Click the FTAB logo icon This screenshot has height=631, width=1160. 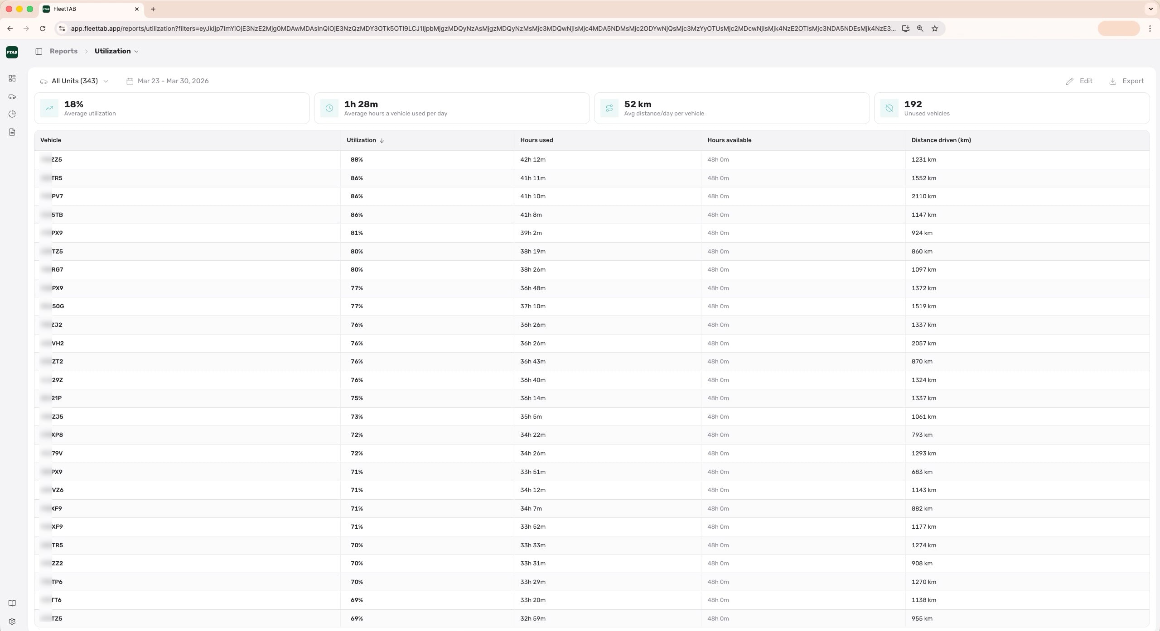pos(12,52)
